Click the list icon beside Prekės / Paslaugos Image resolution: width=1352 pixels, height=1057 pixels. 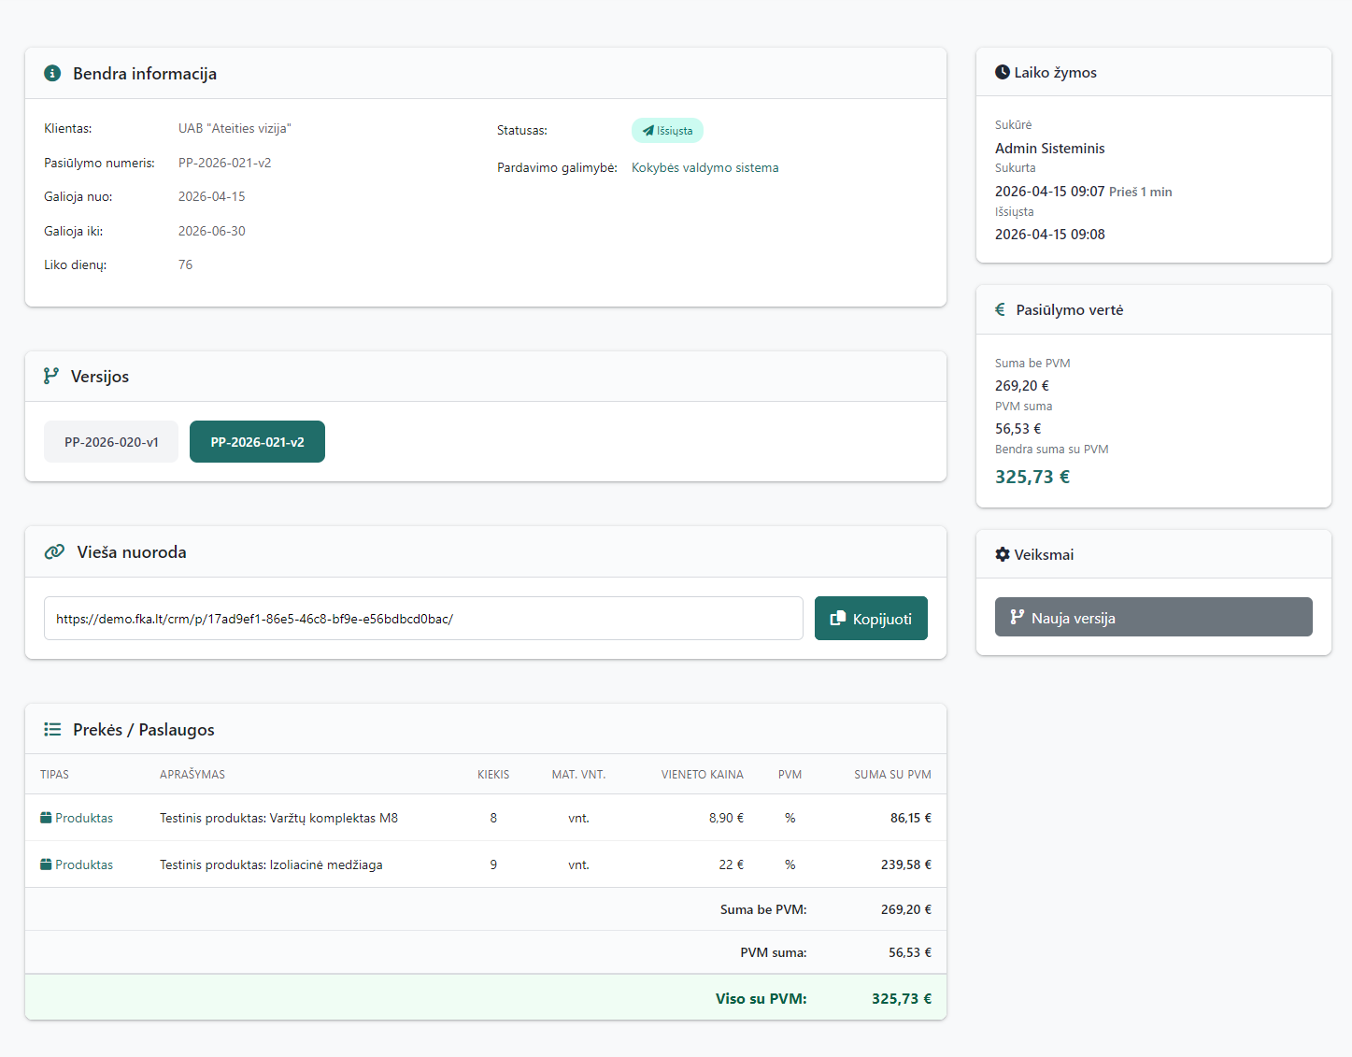point(52,730)
